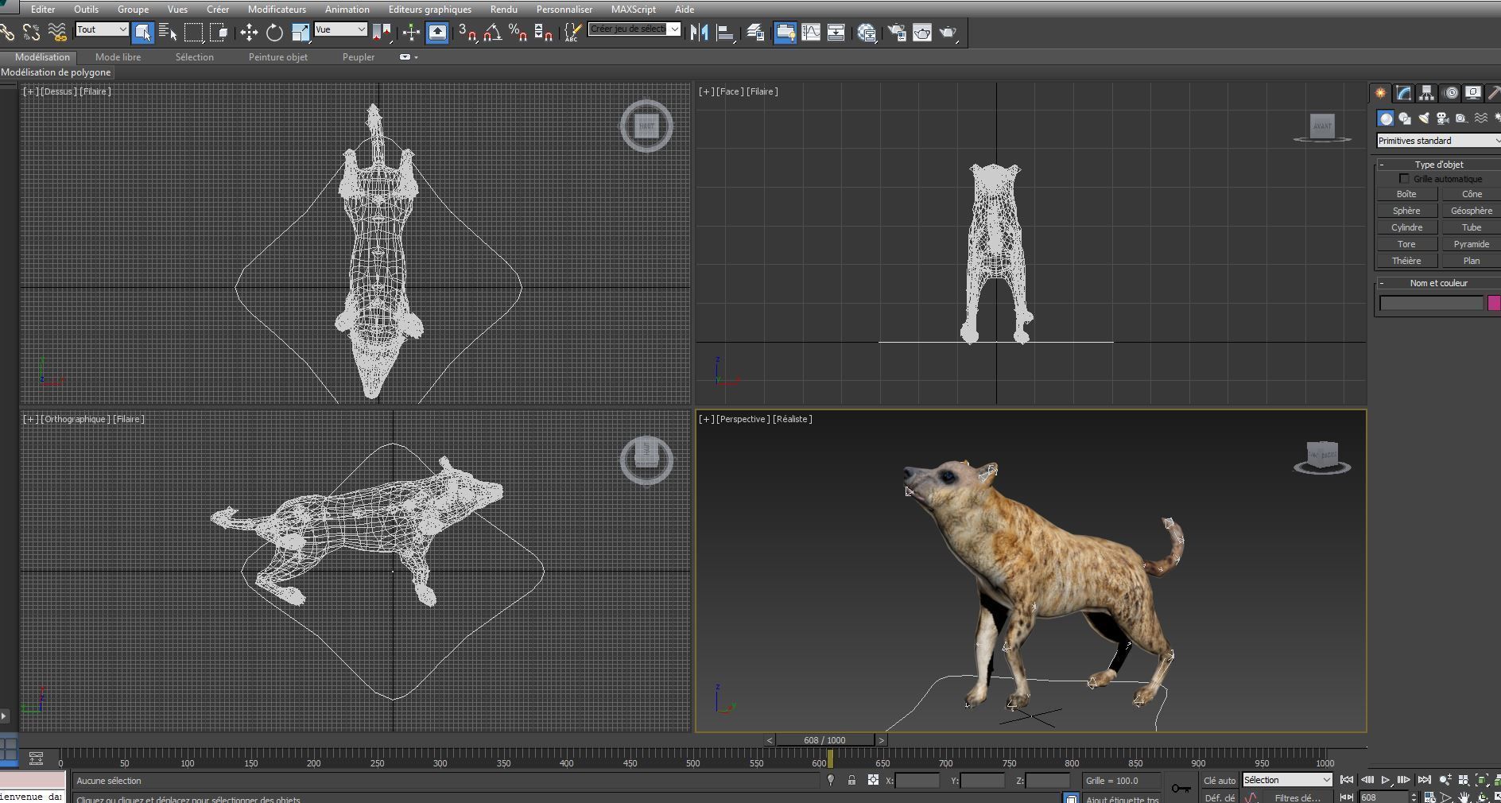Open the [+] menu of Perspective viewport

point(706,419)
